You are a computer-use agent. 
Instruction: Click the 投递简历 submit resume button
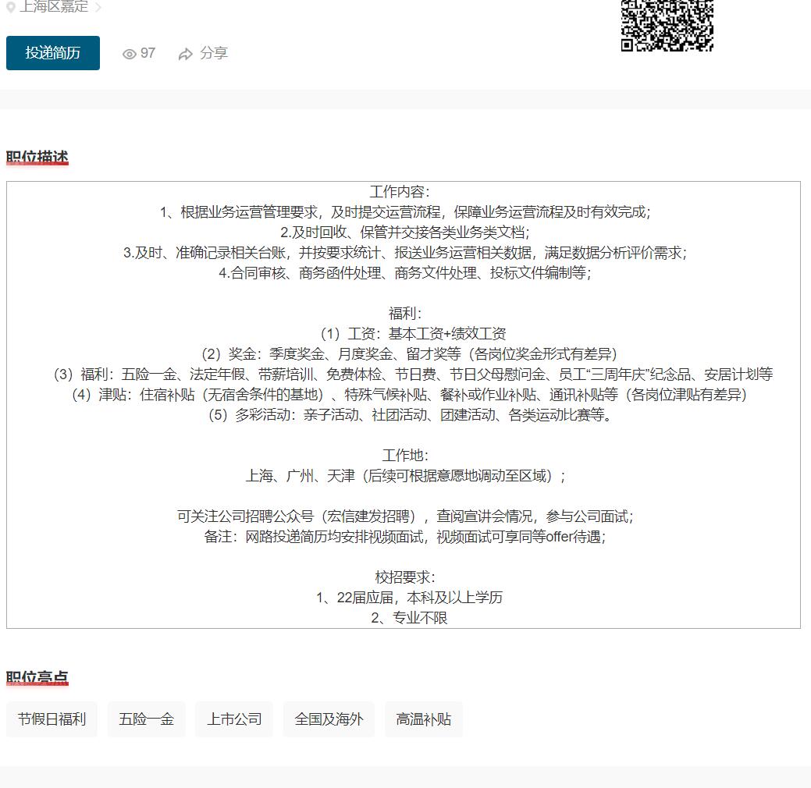[53, 53]
